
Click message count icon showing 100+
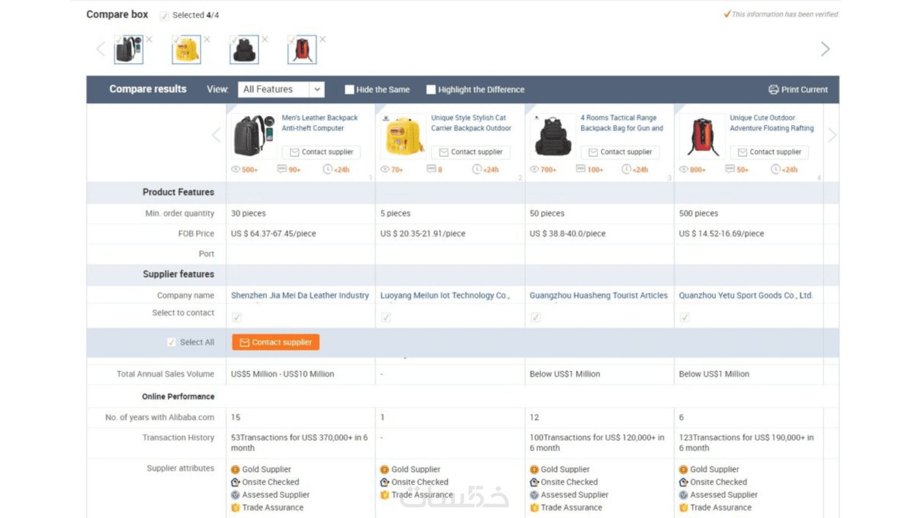(x=581, y=169)
